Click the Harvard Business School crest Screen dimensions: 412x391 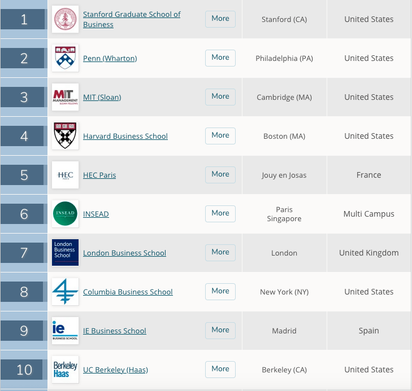[65, 136]
